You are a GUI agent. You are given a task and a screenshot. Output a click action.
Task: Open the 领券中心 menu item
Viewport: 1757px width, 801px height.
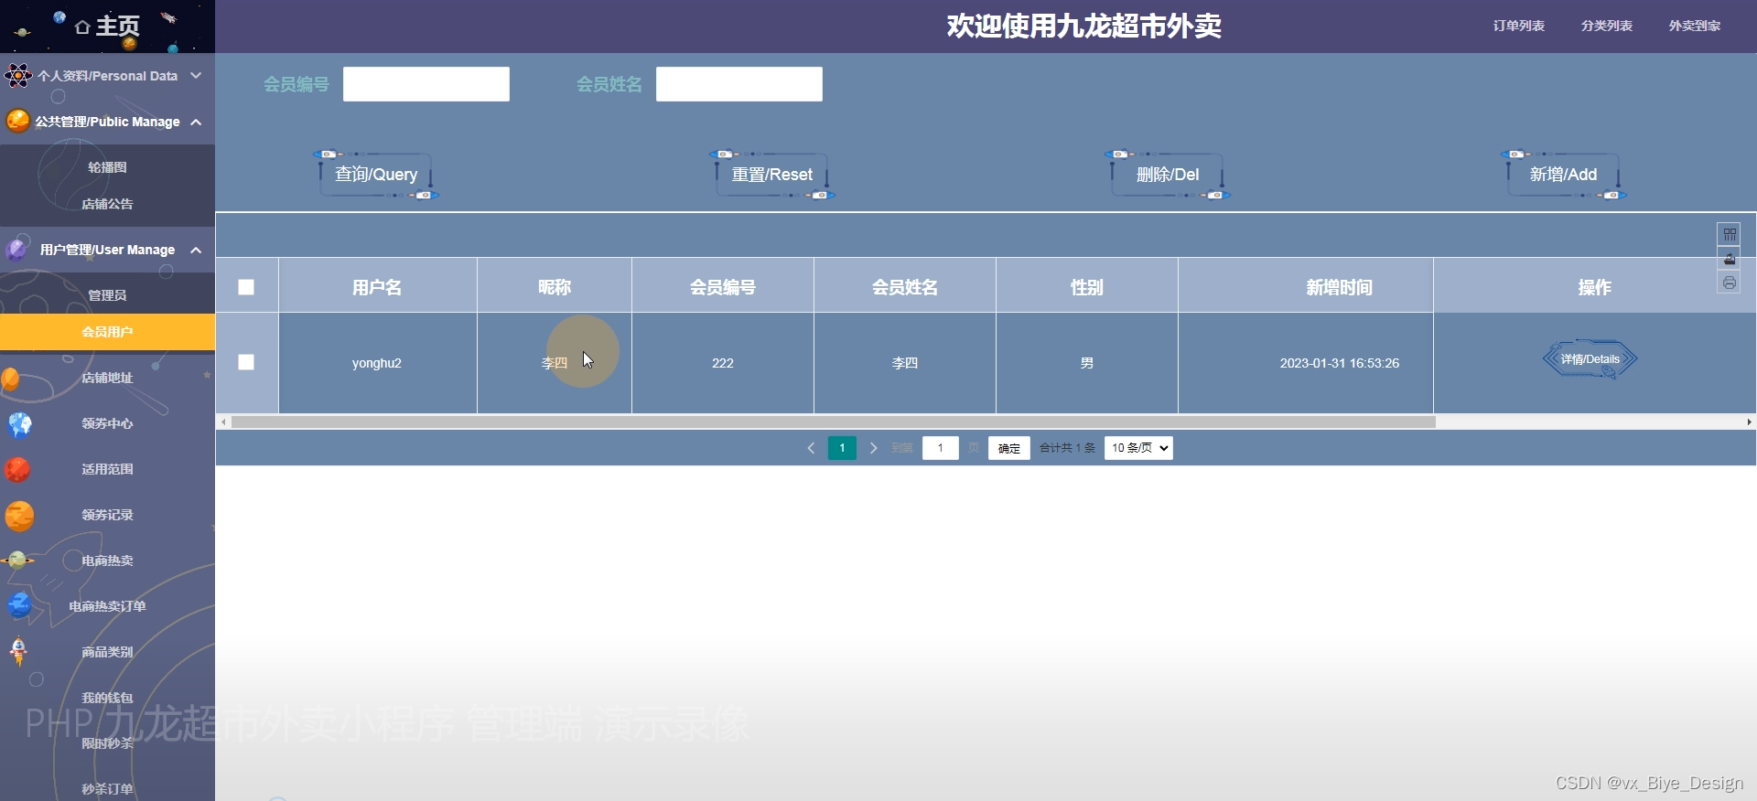point(107,423)
